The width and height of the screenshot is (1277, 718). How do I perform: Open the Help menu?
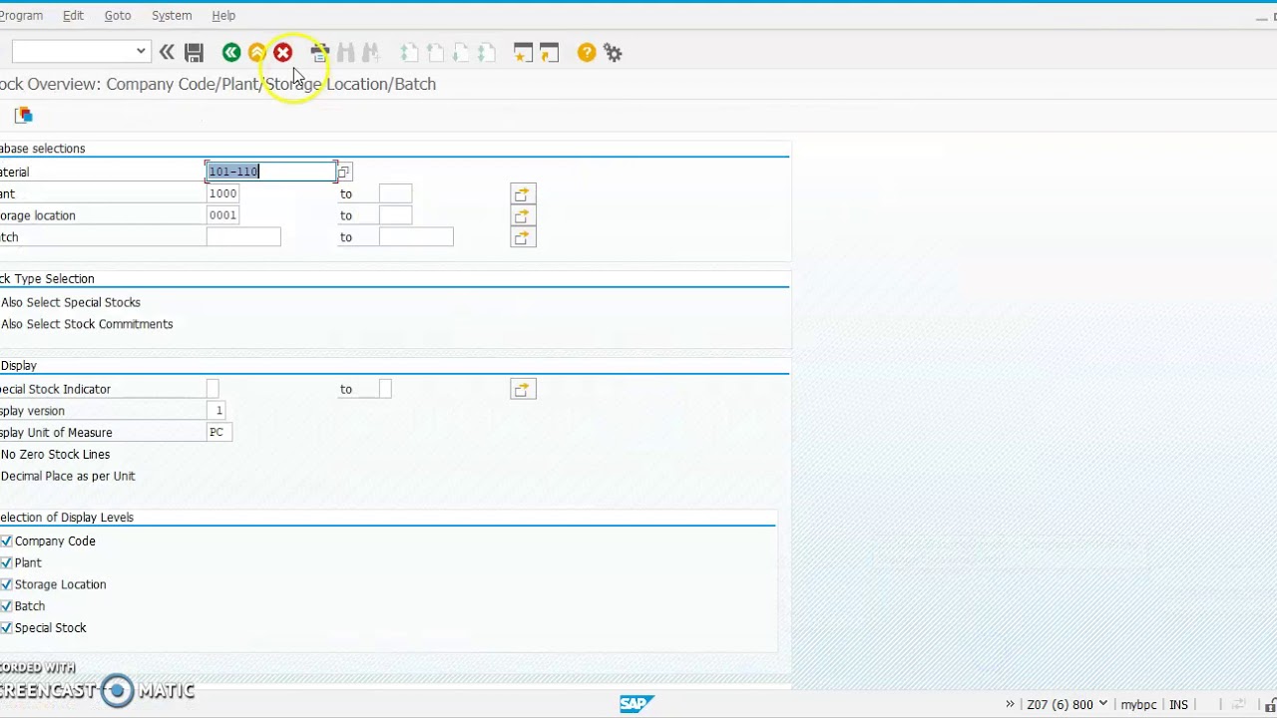coord(223,15)
